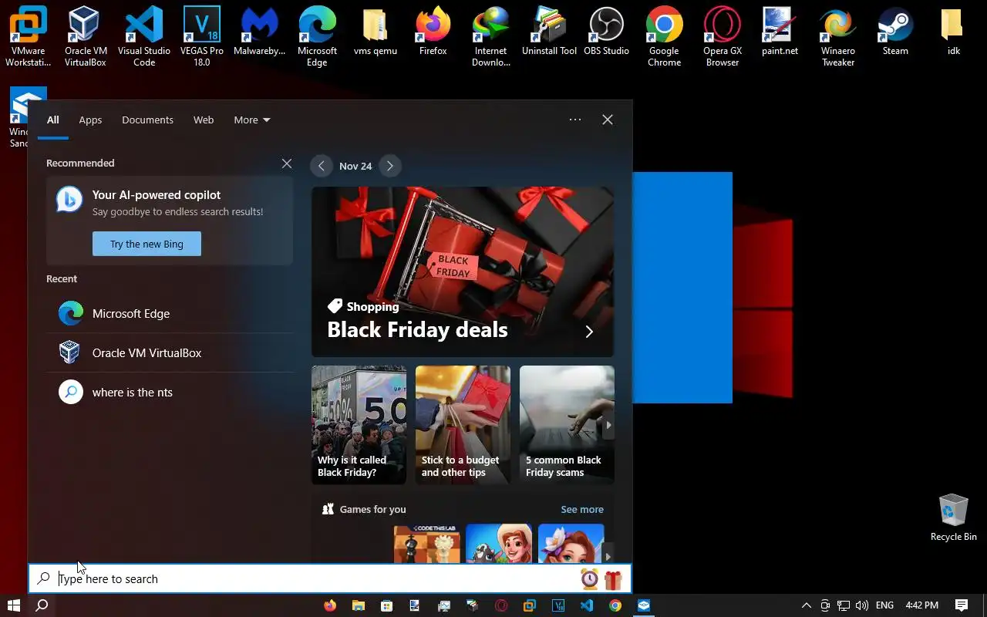The image size is (987, 617).
Task: Click the gift box icon in search box
Action: pyautogui.click(x=613, y=578)
